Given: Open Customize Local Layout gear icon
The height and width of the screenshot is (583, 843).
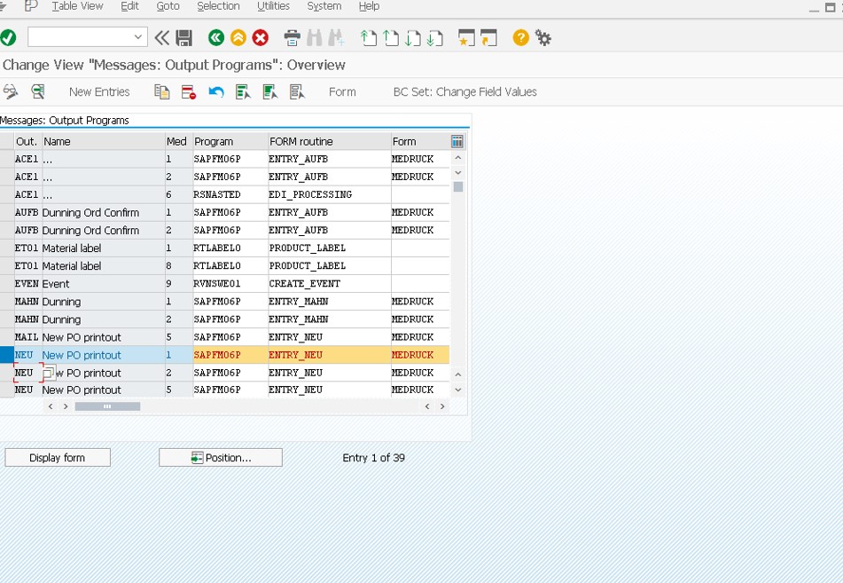Looking at the screenshot, I should pyautogui.click(x=543, y=37).
